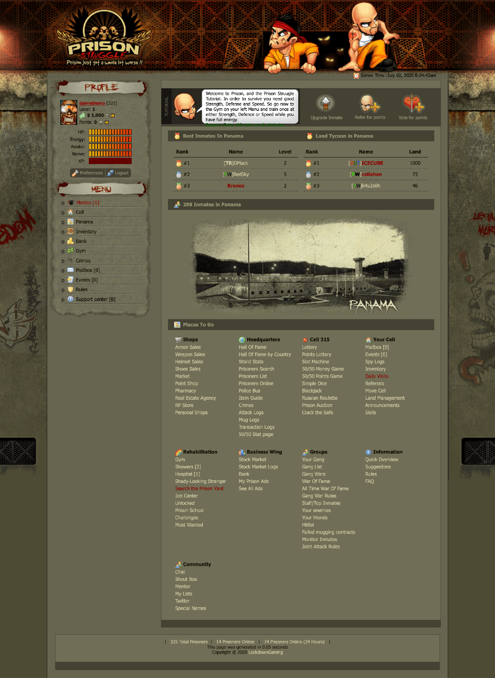Open Preferences button
The image size is (495, 678).
[x=87, y=173]
